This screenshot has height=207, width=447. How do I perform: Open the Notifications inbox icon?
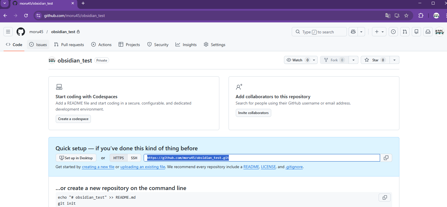(428, 32)
